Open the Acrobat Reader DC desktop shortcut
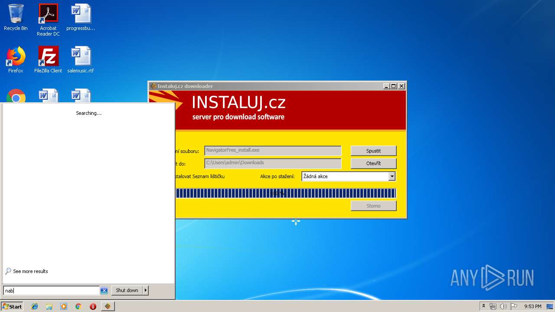The height and width of the screenshot is (312, 555). [48, 20]
